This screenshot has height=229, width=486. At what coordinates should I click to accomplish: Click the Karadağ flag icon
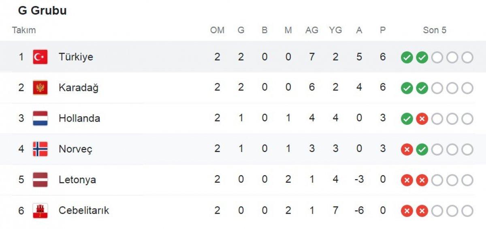click(x=40, y=88)
